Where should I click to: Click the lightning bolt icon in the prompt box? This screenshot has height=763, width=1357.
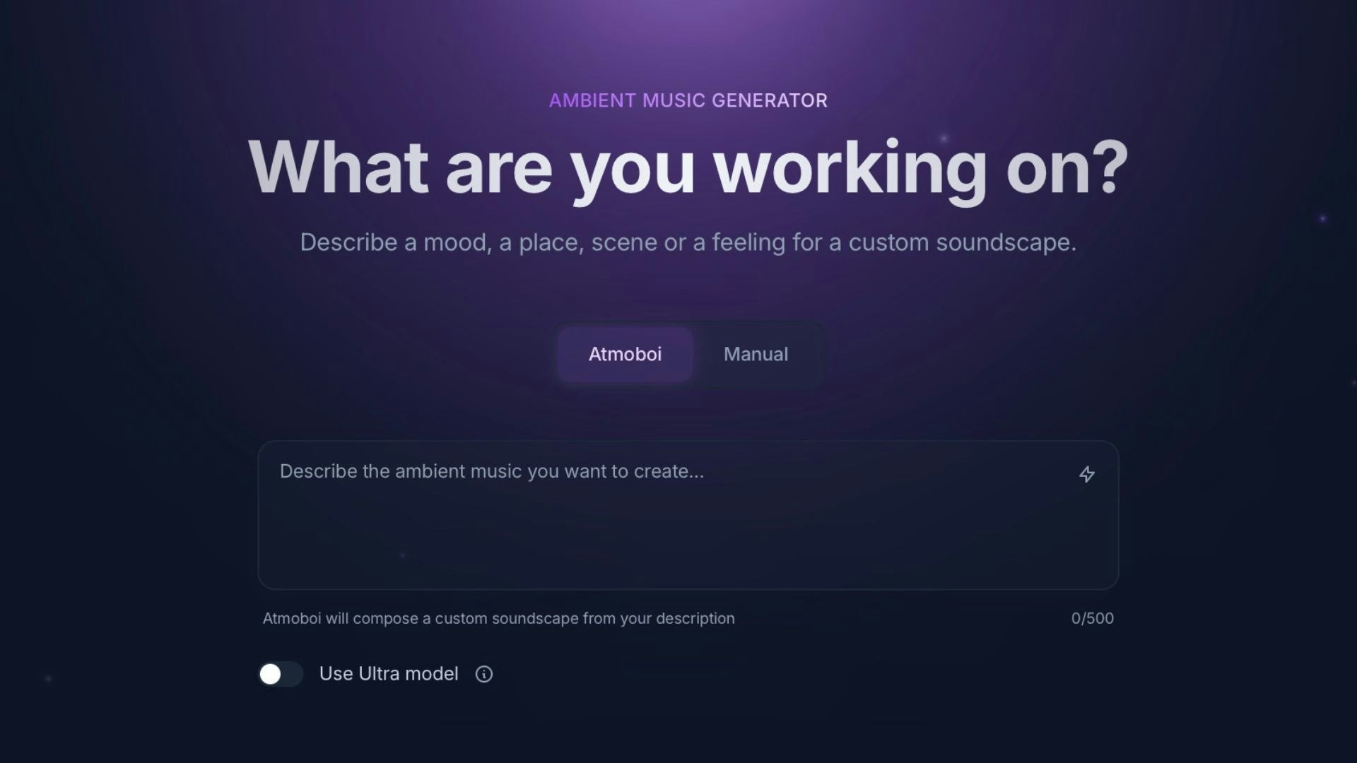1087,474
